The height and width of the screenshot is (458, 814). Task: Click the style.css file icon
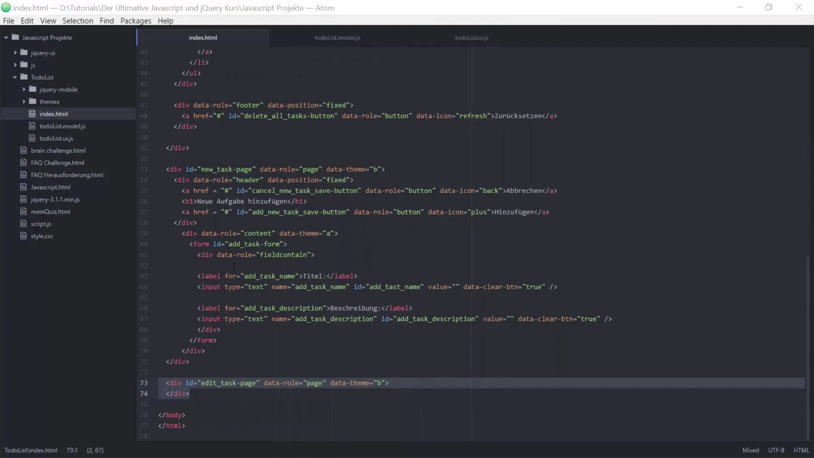pos(23,236)
